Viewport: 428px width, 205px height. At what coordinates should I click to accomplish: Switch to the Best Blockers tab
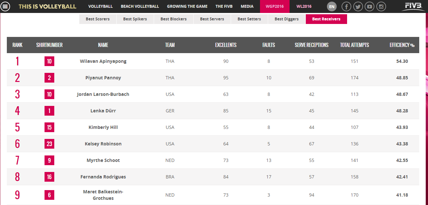[x=174, y=19]
